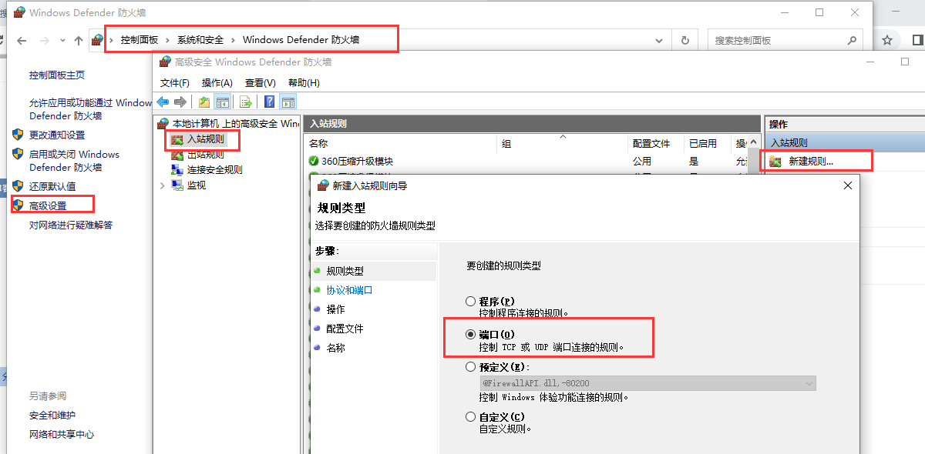Open 网络和共享中心 link
Image resolution: width=925 pixels, height=454 pixels.
tap(62, 434)
